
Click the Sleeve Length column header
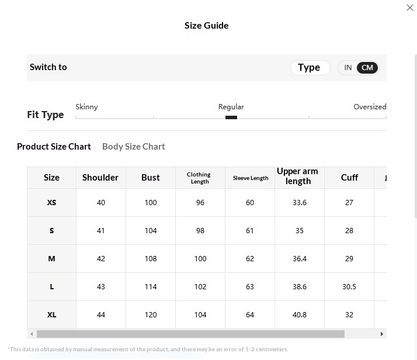coord(250,178)
